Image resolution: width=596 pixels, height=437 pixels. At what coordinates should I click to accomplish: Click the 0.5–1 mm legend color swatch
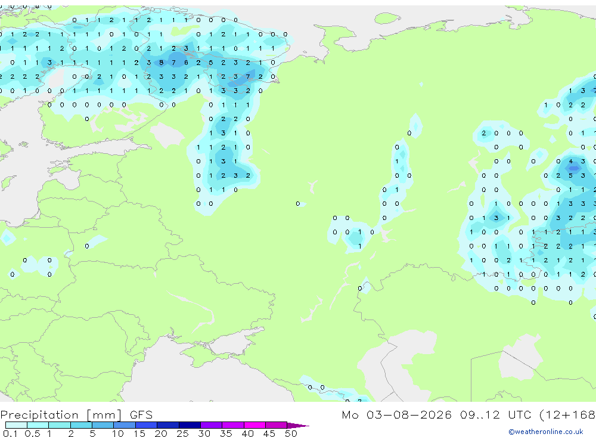[x=38, y=425]
